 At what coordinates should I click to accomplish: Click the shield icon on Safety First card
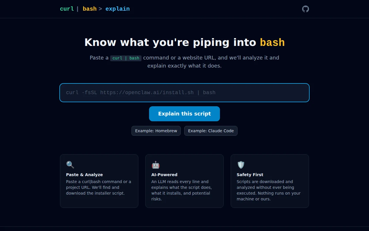click(241, 165)
